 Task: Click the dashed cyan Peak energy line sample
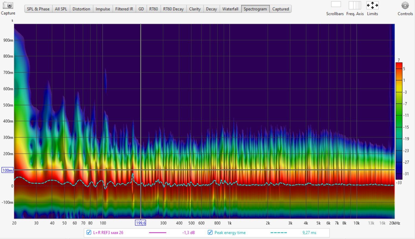tap(279, 233)
